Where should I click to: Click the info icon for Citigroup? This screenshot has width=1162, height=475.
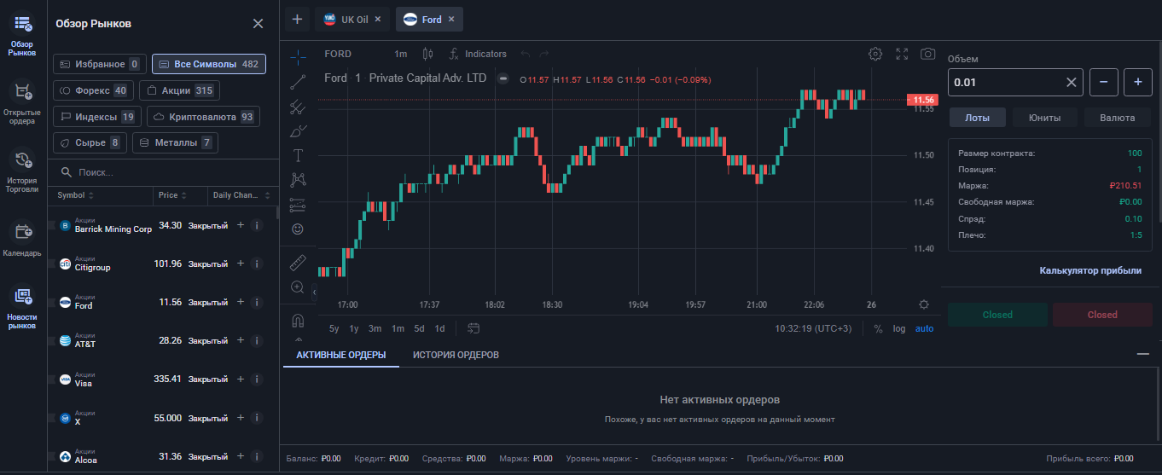pos(256,264)
